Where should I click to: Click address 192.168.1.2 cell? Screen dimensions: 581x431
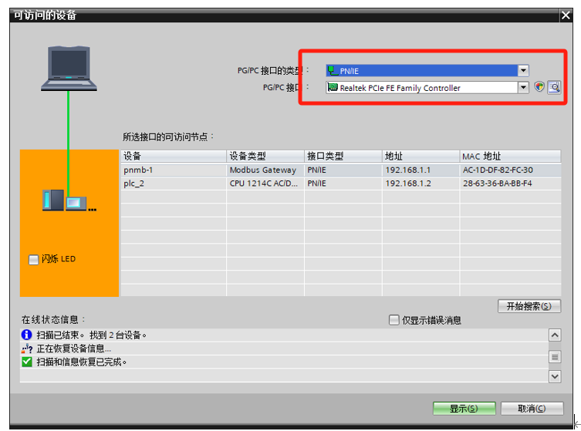tap(421, 184)
